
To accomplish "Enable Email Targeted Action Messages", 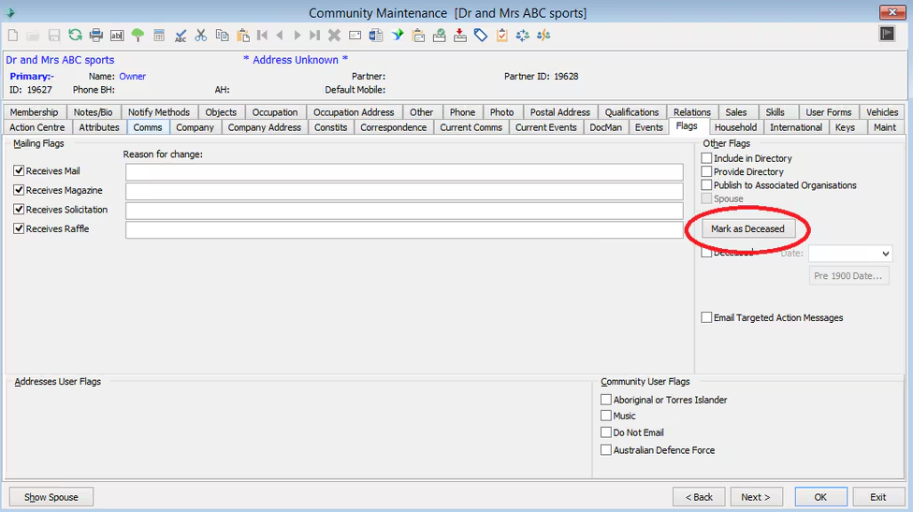I will click(x=706, y=317).
